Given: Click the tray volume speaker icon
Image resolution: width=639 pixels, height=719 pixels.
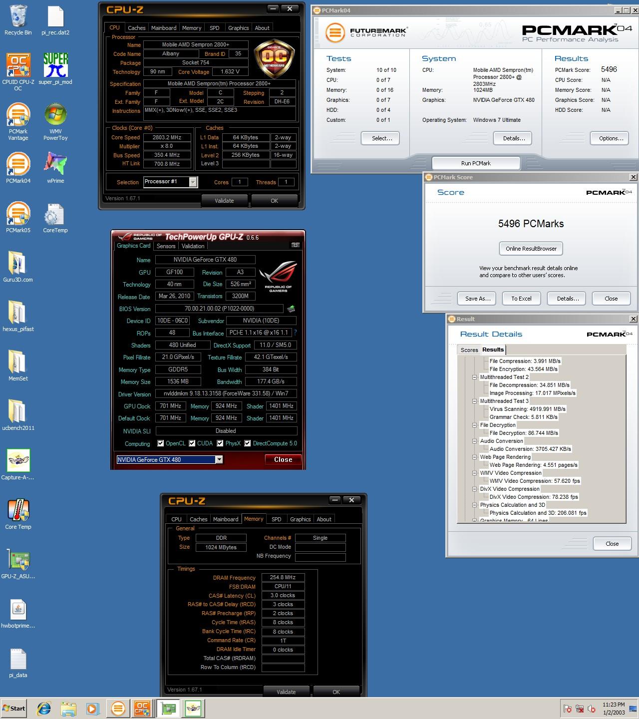Looking at the screenshot, I should click(592, 709).
